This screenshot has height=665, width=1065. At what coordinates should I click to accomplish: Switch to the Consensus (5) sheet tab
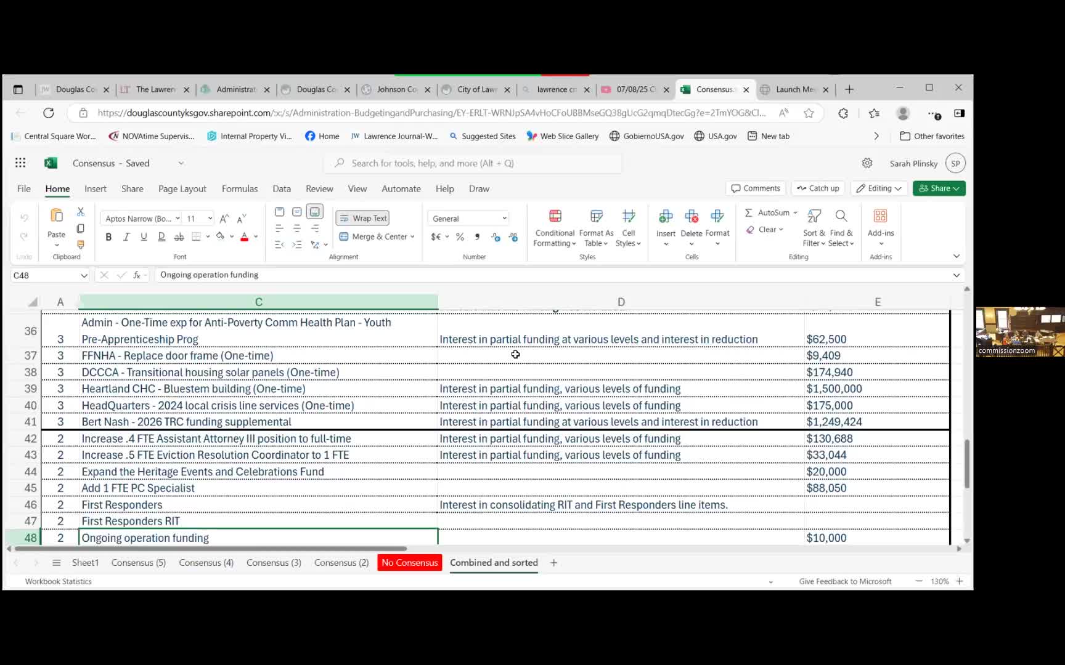tap(139, 563)
